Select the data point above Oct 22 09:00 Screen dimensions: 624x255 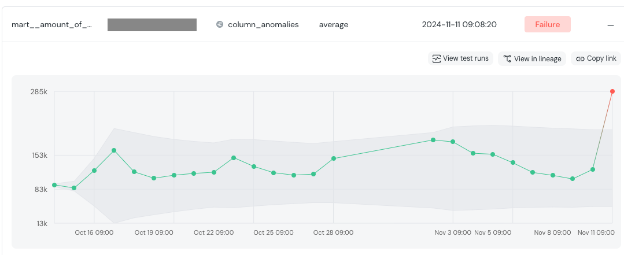click(214, 172)
